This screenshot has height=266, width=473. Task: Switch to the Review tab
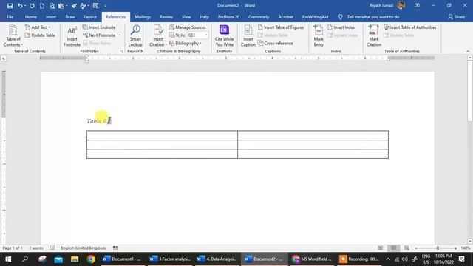coord(166,17)
